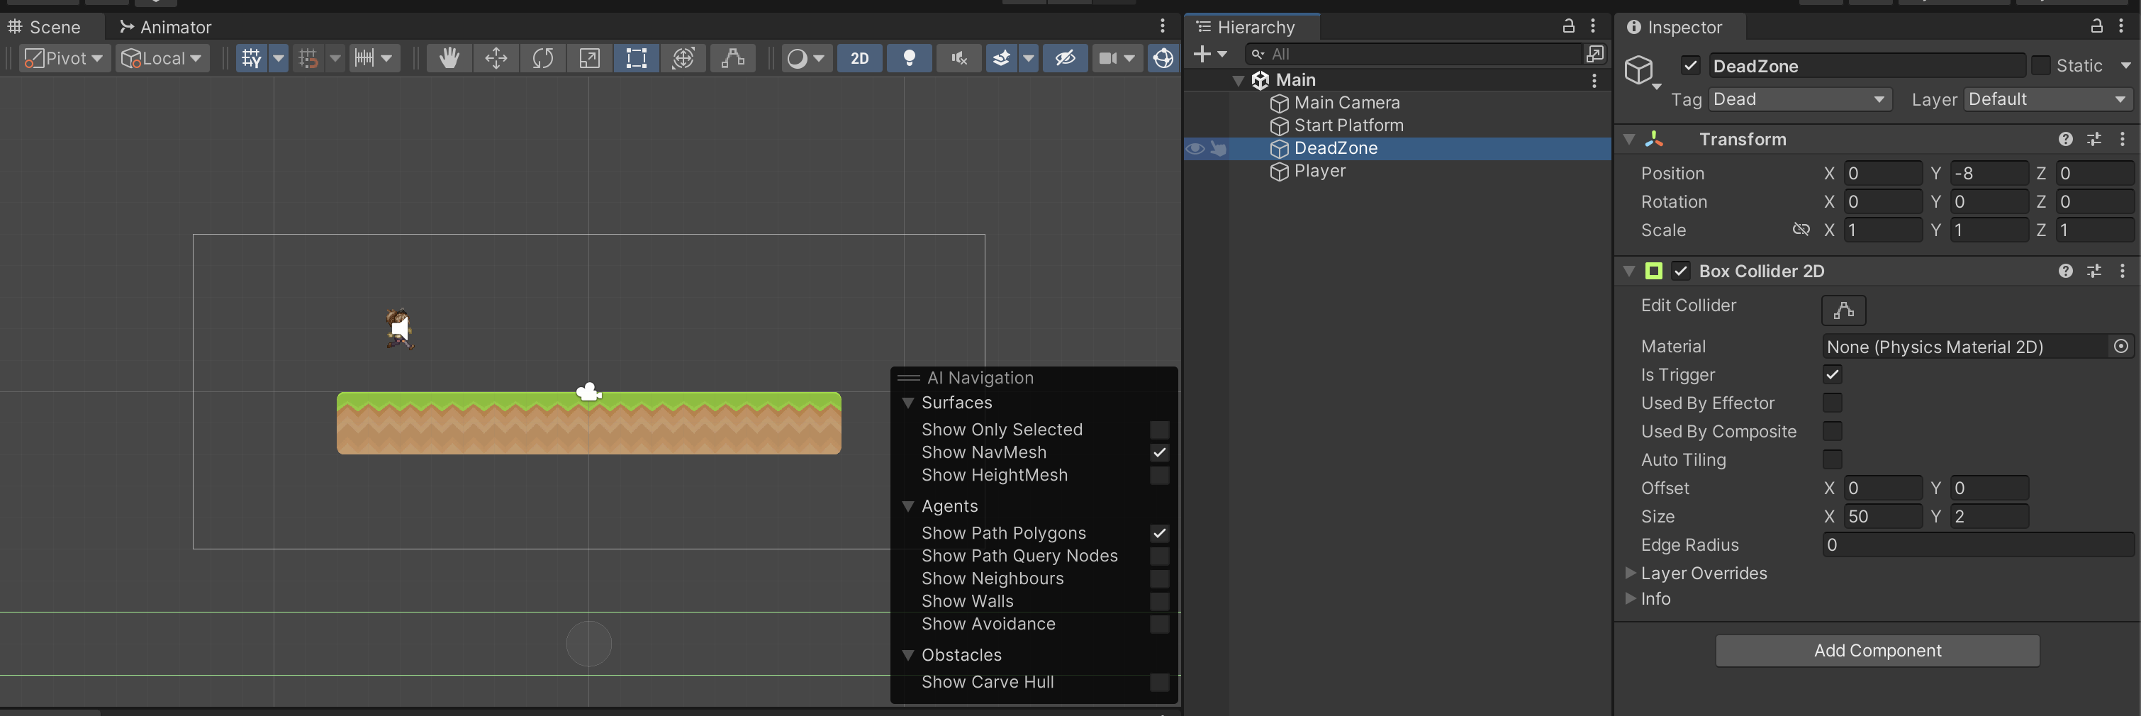Collapse the Surfaces section in AI Navigation
This screenshot has height=716, width=2141.
coord(907,403)
